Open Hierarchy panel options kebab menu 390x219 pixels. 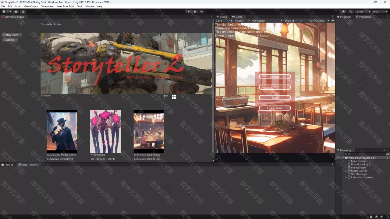click(x=387, y=150)
